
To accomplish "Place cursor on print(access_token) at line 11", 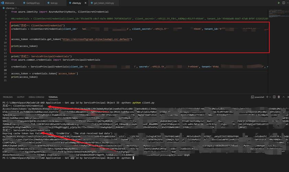I will (24, 46).
